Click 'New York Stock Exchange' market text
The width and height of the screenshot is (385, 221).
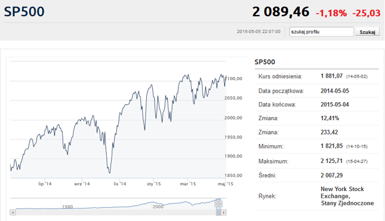click(342, 192)
